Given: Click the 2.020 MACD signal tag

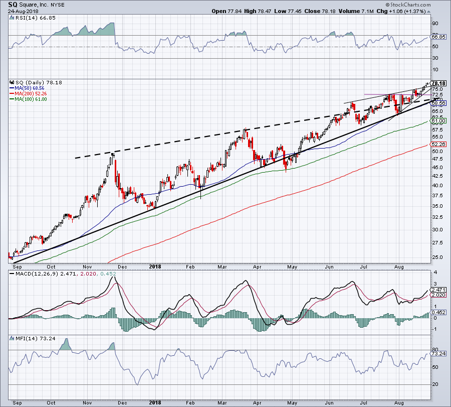Looking at the screenshot, I should point(438,295).
